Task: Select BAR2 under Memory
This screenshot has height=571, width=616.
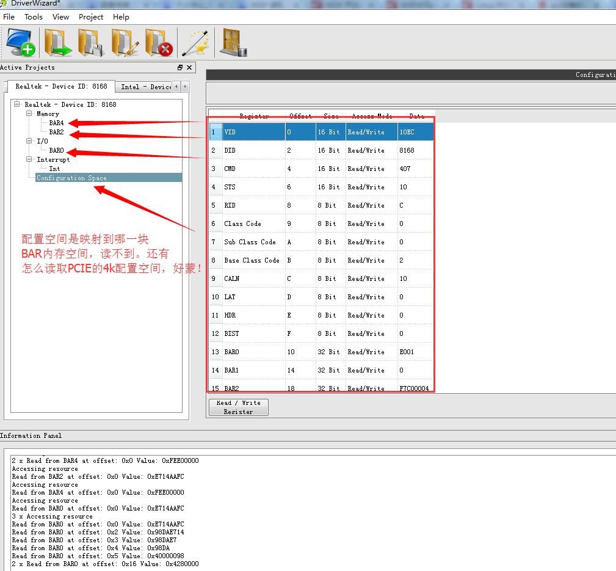Action: (x=56, y=132)
